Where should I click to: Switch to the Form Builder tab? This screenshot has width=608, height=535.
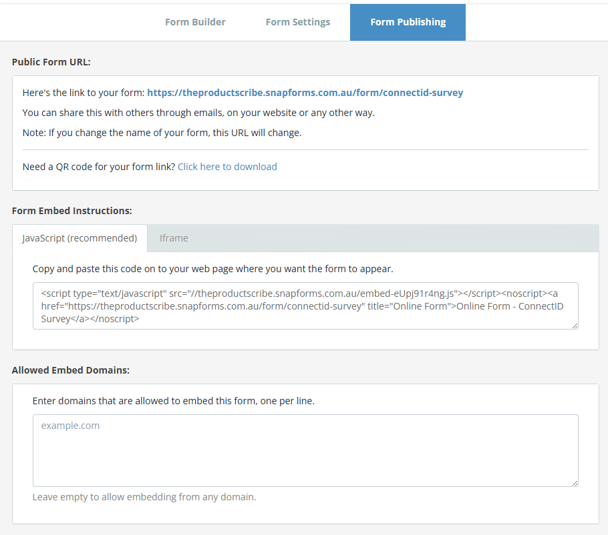pyautogui.click(x=195, y=22)
